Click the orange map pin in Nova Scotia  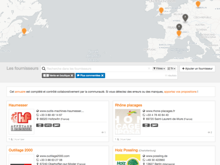coord(24,32)
